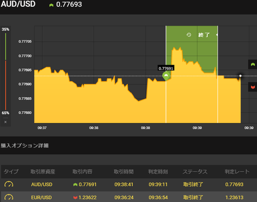Click the AUD/USD pair title
This screenshot has width=257, height=202.
[18, 4]
